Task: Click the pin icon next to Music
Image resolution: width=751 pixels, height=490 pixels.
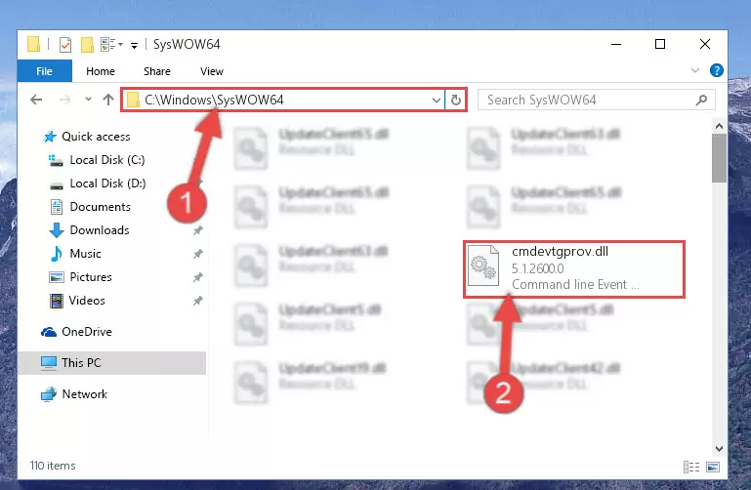Action: [197, 254]
